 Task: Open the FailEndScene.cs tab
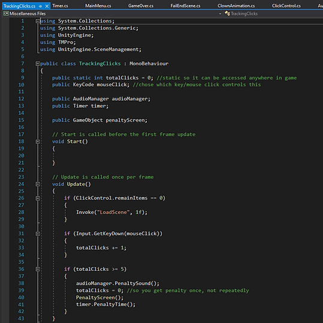coord(185,6)
